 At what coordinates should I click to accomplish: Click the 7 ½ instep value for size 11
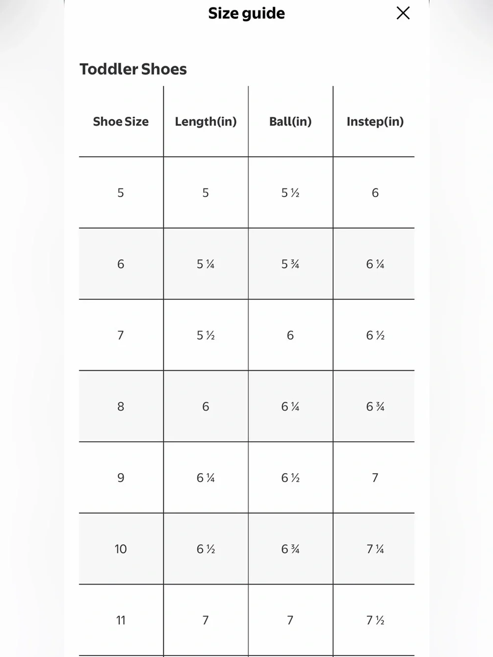tap(375, 620)
